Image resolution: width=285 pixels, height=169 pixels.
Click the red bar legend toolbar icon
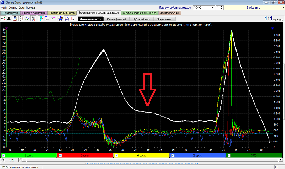click(73, 19)
